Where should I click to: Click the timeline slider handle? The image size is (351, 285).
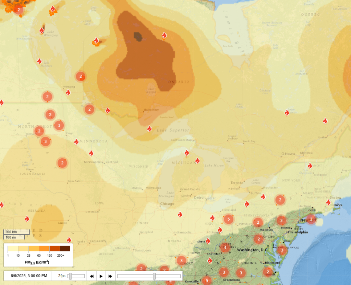pyautogui.click(x=154, y=276)
